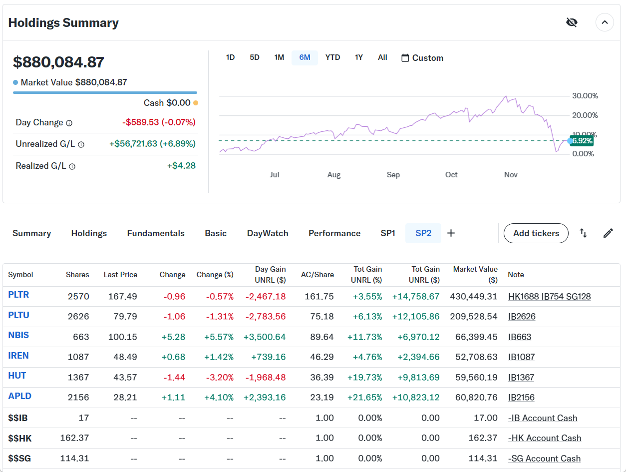Open the NBIS ticker link

click(x=18, y=335)
